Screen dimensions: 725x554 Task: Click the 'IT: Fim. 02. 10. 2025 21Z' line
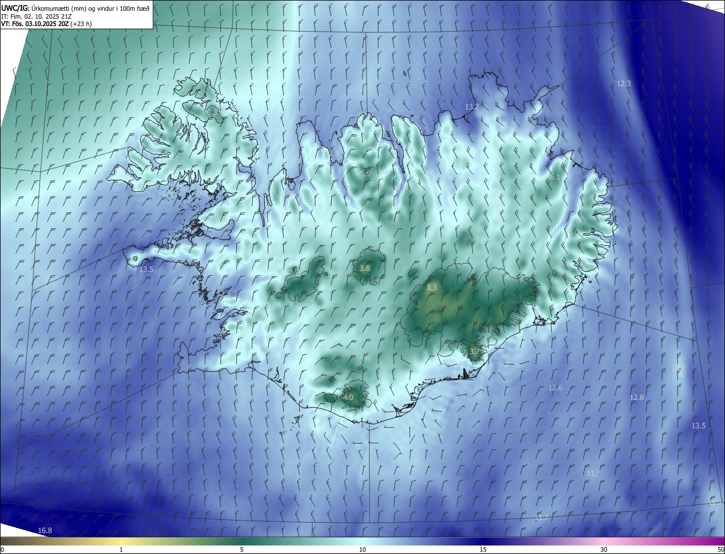pos(36,16)
